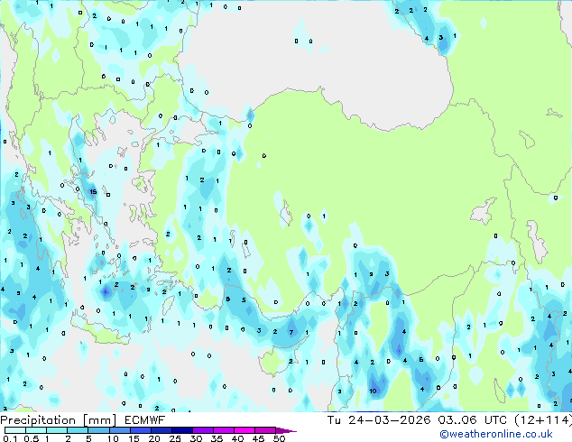Select the 'Precipitation [mm]' title label
Viewport: 572px width, 442px height.
(x=59, y=420)
